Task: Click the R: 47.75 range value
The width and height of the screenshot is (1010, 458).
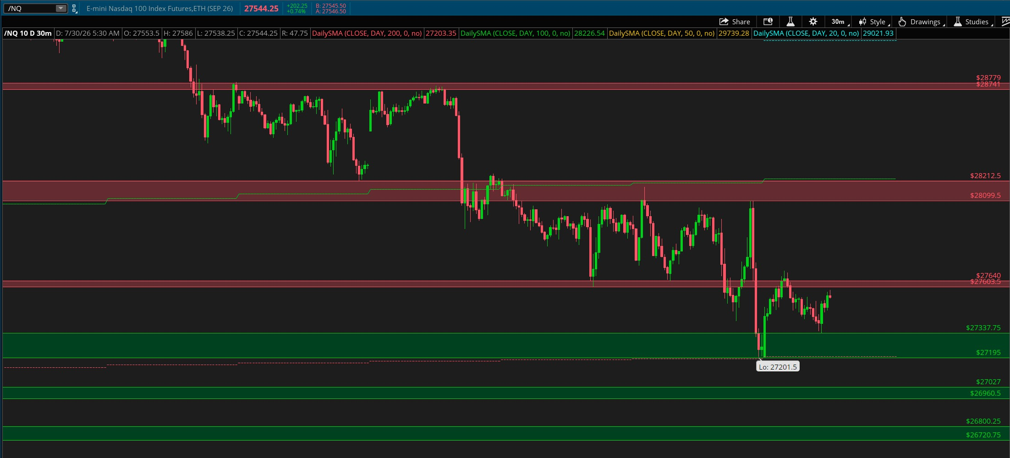Action: [x=295, y=33]
